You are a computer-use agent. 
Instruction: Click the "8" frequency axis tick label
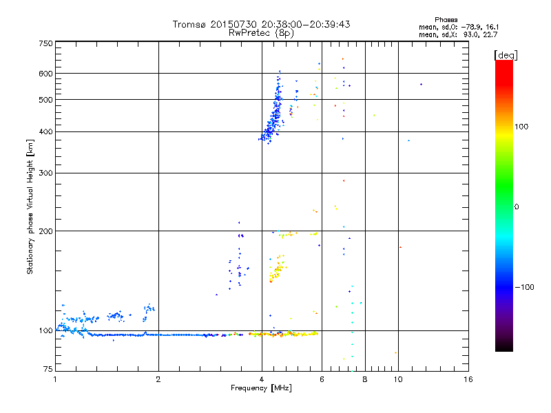365,379
